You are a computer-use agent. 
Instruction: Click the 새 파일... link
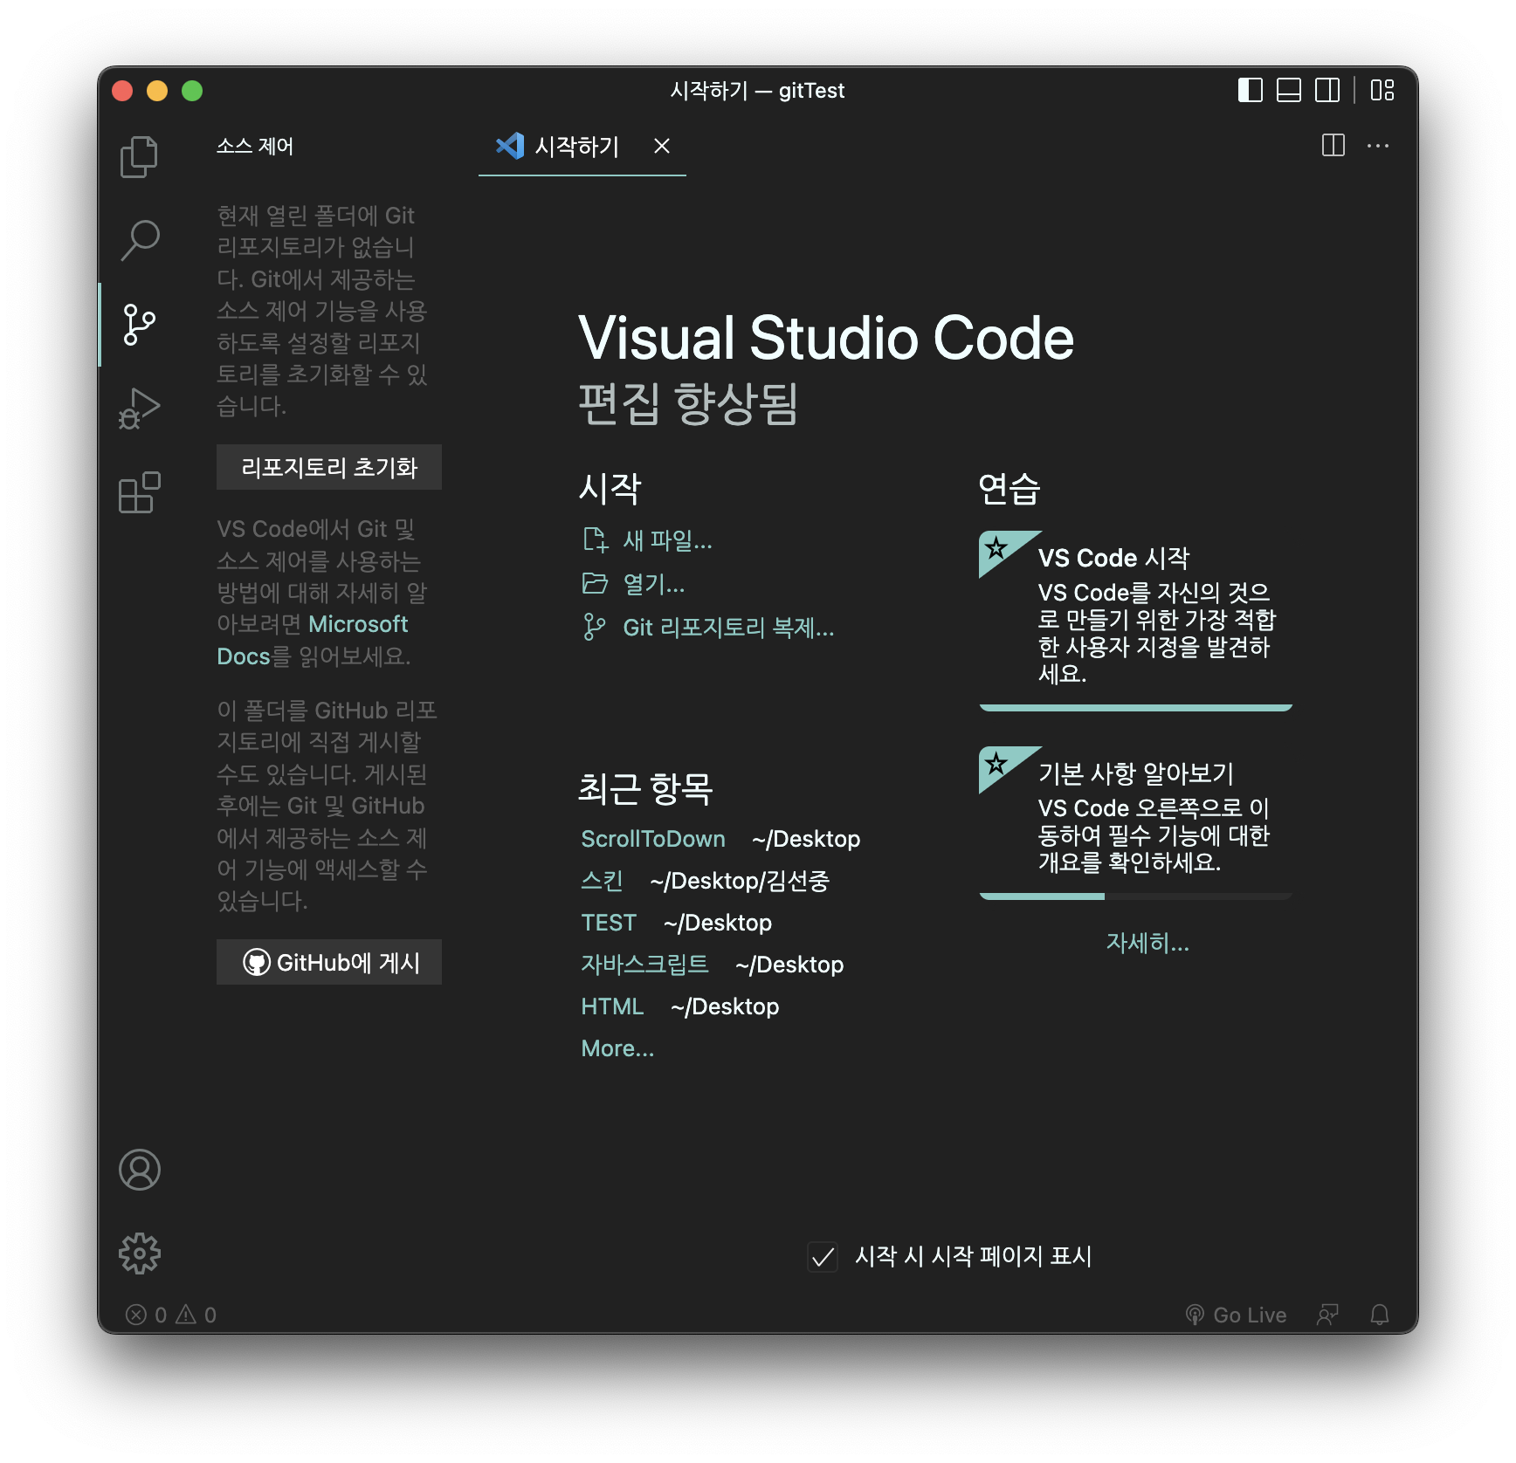click(x=667, y=540)
